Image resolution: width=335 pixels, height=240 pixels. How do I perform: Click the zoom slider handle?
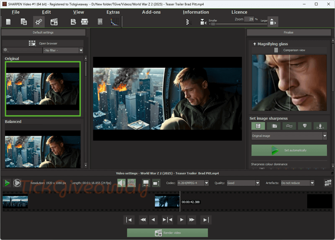[213, 24]
